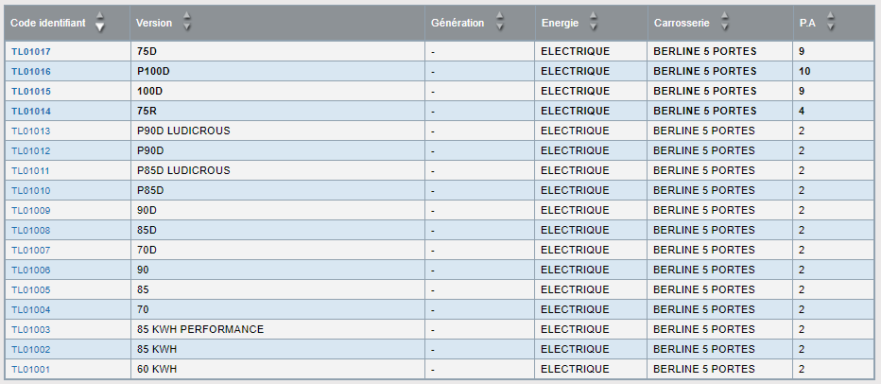This screenshot has height=384, width=881.
Task: Open the TL01016 code link
Action: pos(31,71)
